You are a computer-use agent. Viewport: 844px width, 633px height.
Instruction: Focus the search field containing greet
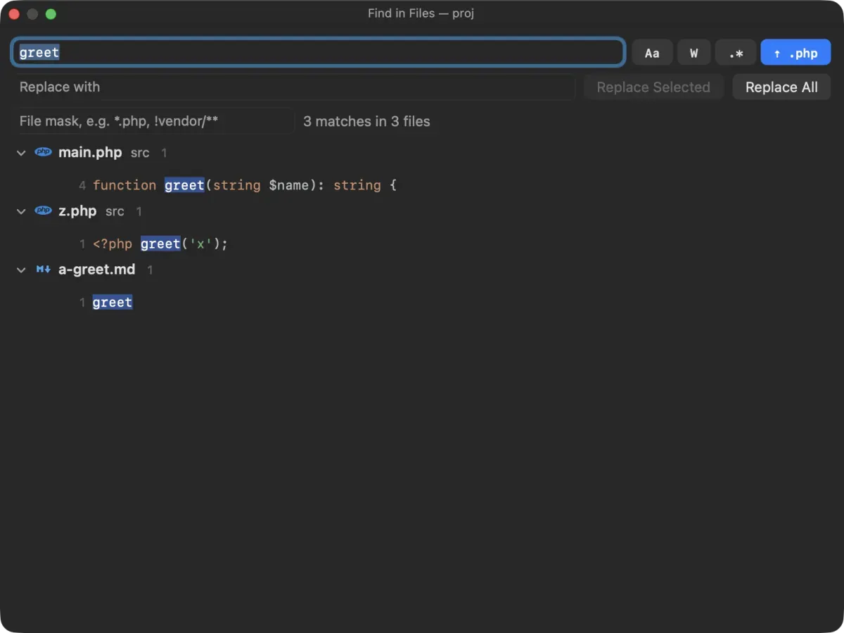[318, 52]
